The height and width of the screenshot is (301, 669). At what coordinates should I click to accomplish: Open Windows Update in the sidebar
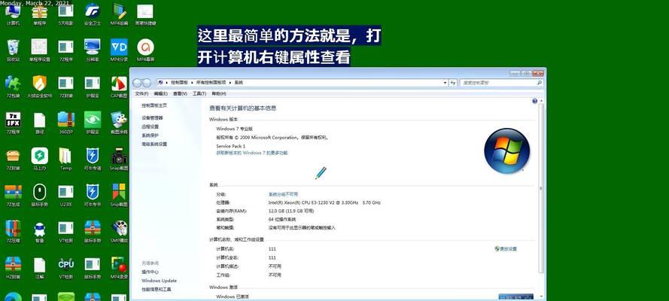pyautogui.click(x=159, y=281)
